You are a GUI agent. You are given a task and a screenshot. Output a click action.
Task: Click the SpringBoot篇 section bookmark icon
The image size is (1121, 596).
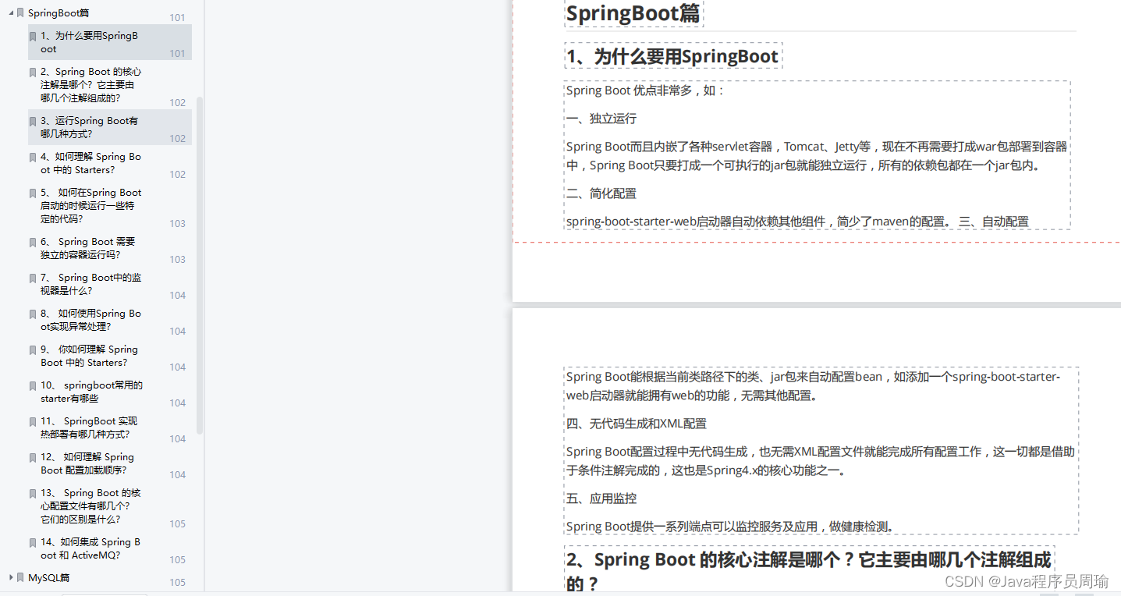20,14
